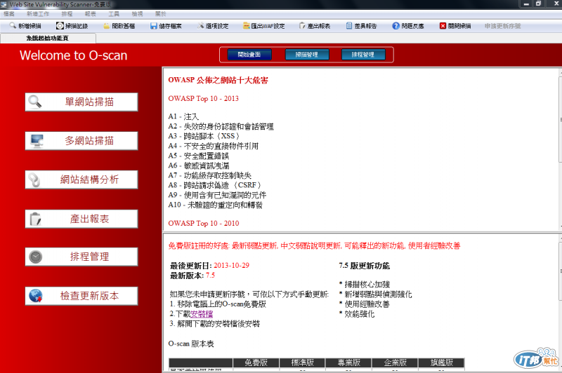Click the 旗艦版 table column header
This screenshot has width=562, height=373.
pyautogui.click(x=441, y=362)
